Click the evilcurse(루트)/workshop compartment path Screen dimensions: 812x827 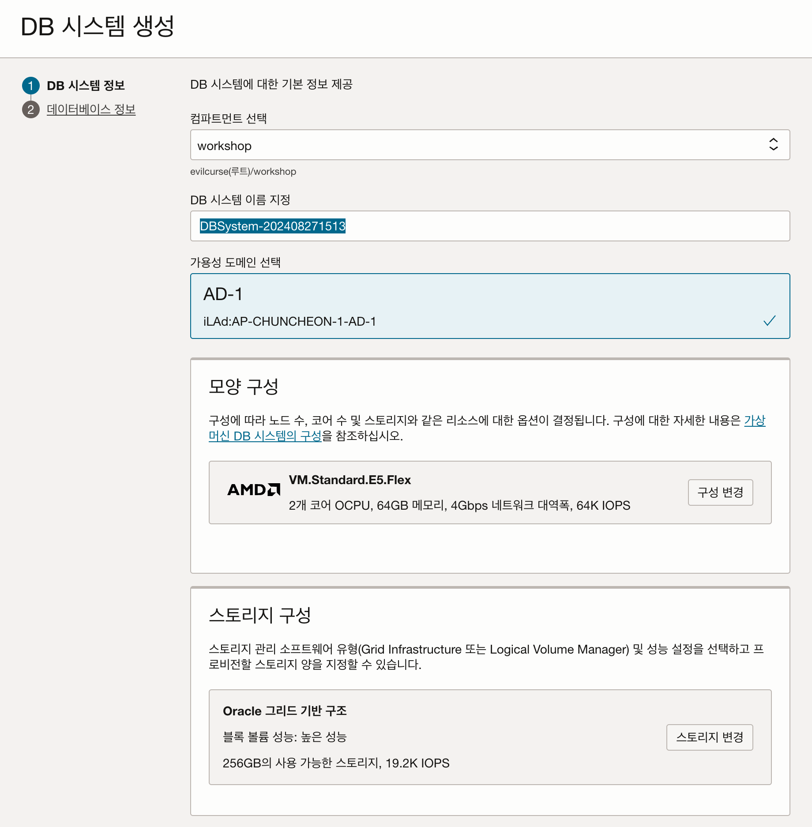(x=243, y=172)
